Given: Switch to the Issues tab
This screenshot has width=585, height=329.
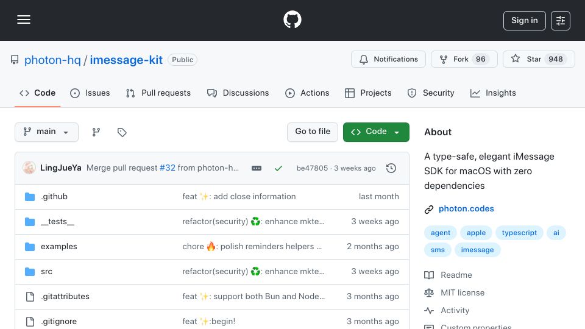Looking at the screenshot, I should 90,93.
